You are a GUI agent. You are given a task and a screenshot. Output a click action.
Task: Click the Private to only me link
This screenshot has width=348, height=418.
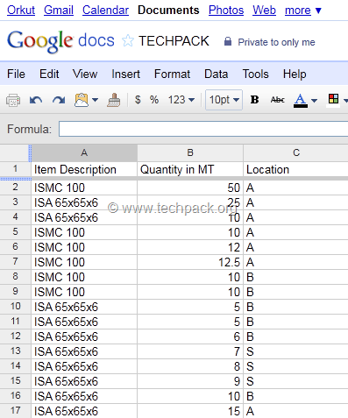click(276, 42)
